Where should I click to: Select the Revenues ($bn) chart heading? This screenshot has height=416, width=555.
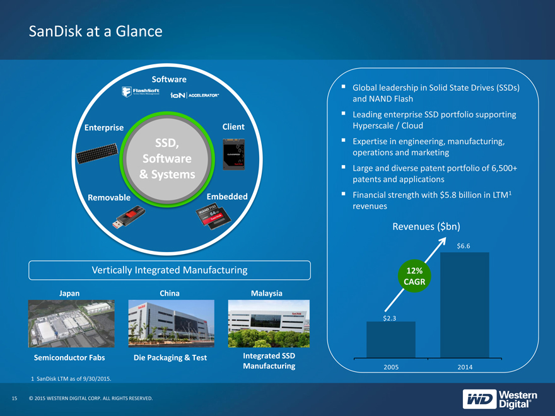[426, 226]
